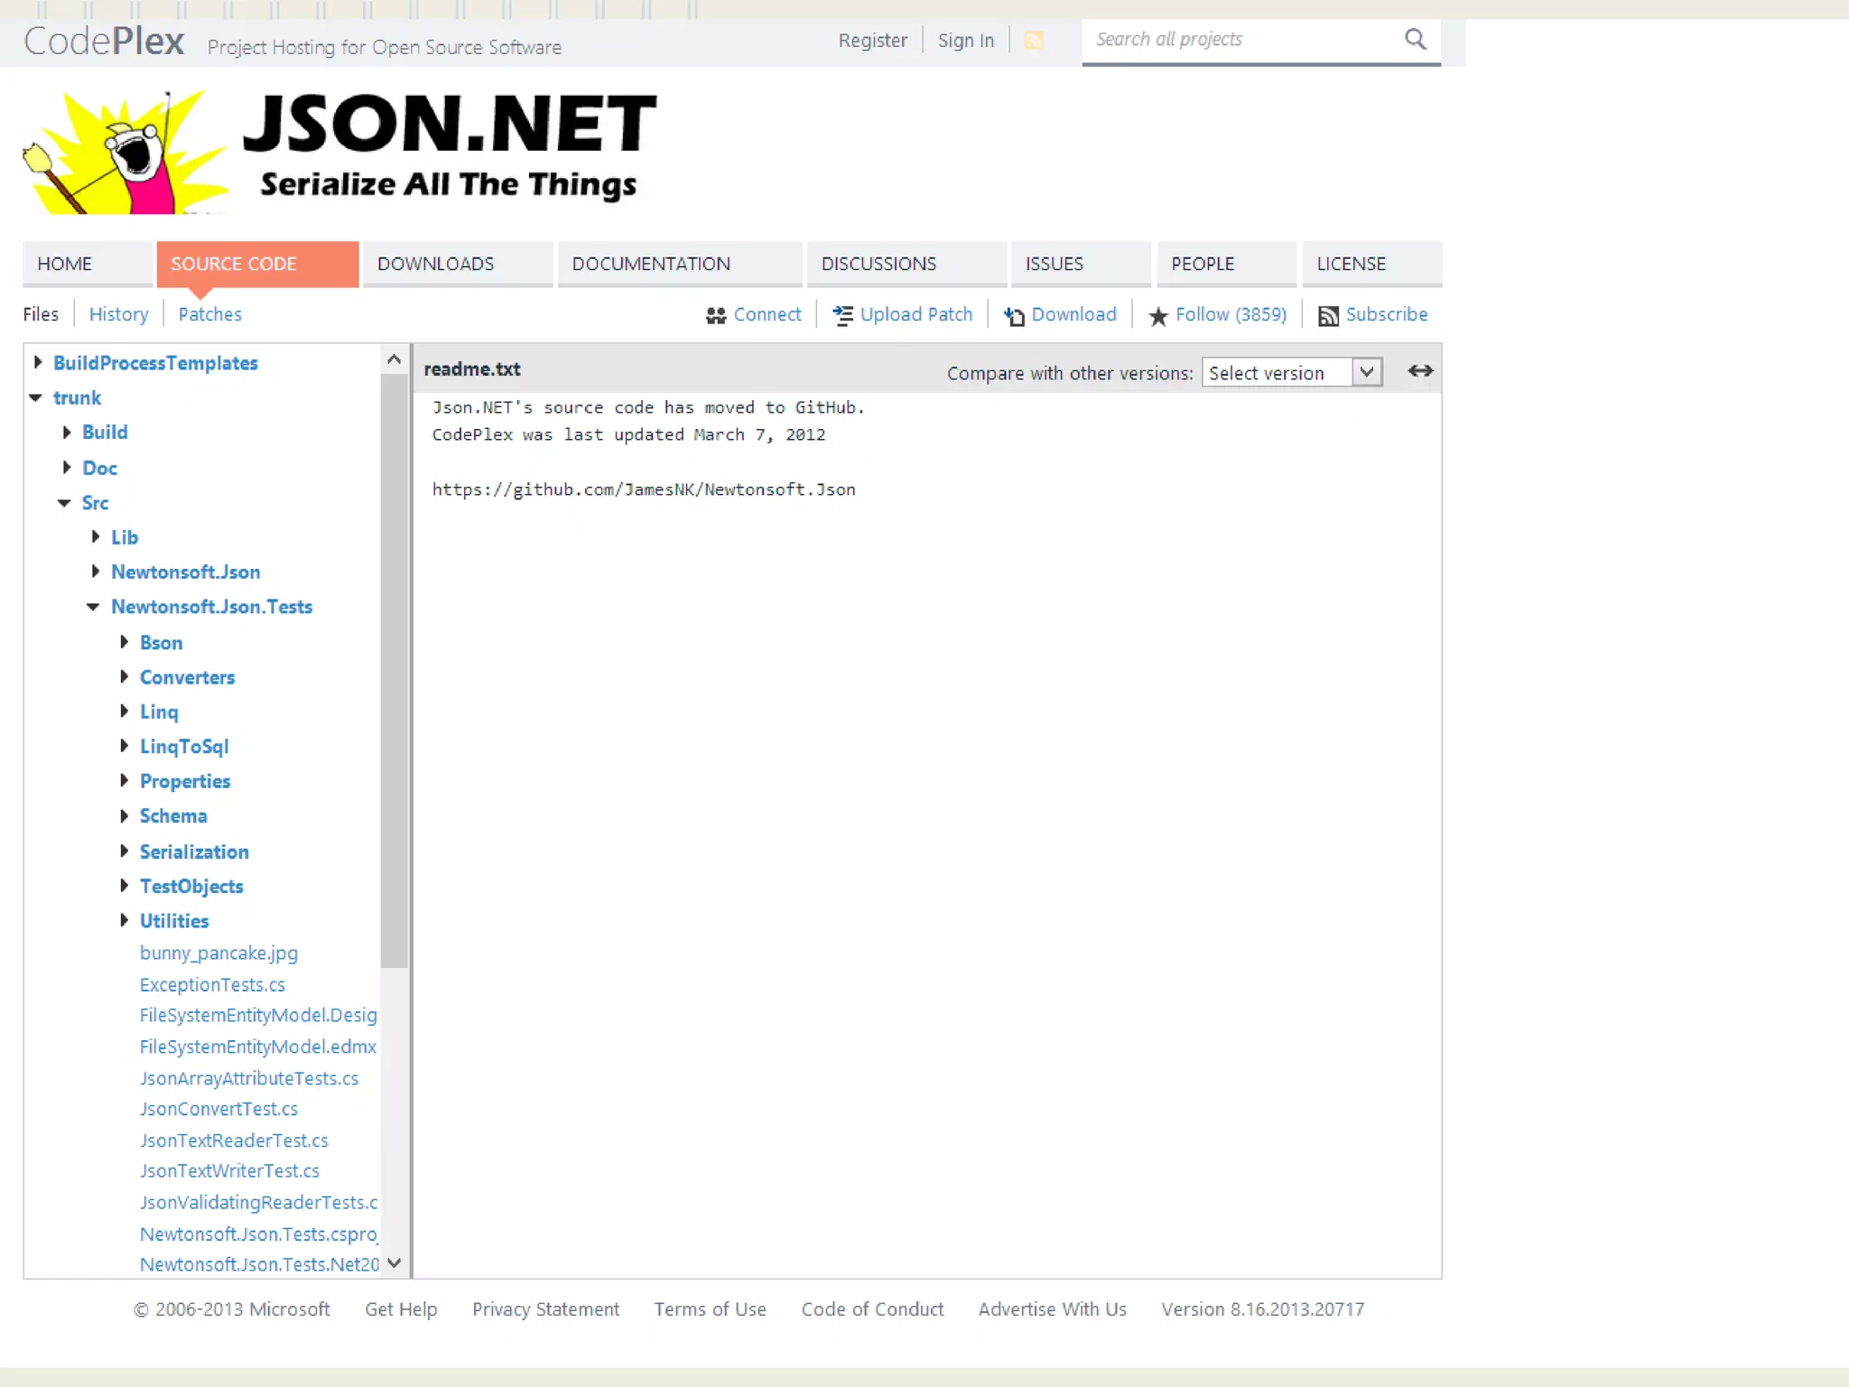The image size is (1849, 1387).
Task: Expand the Serialization folder arrow
Action: pos(124,851)
